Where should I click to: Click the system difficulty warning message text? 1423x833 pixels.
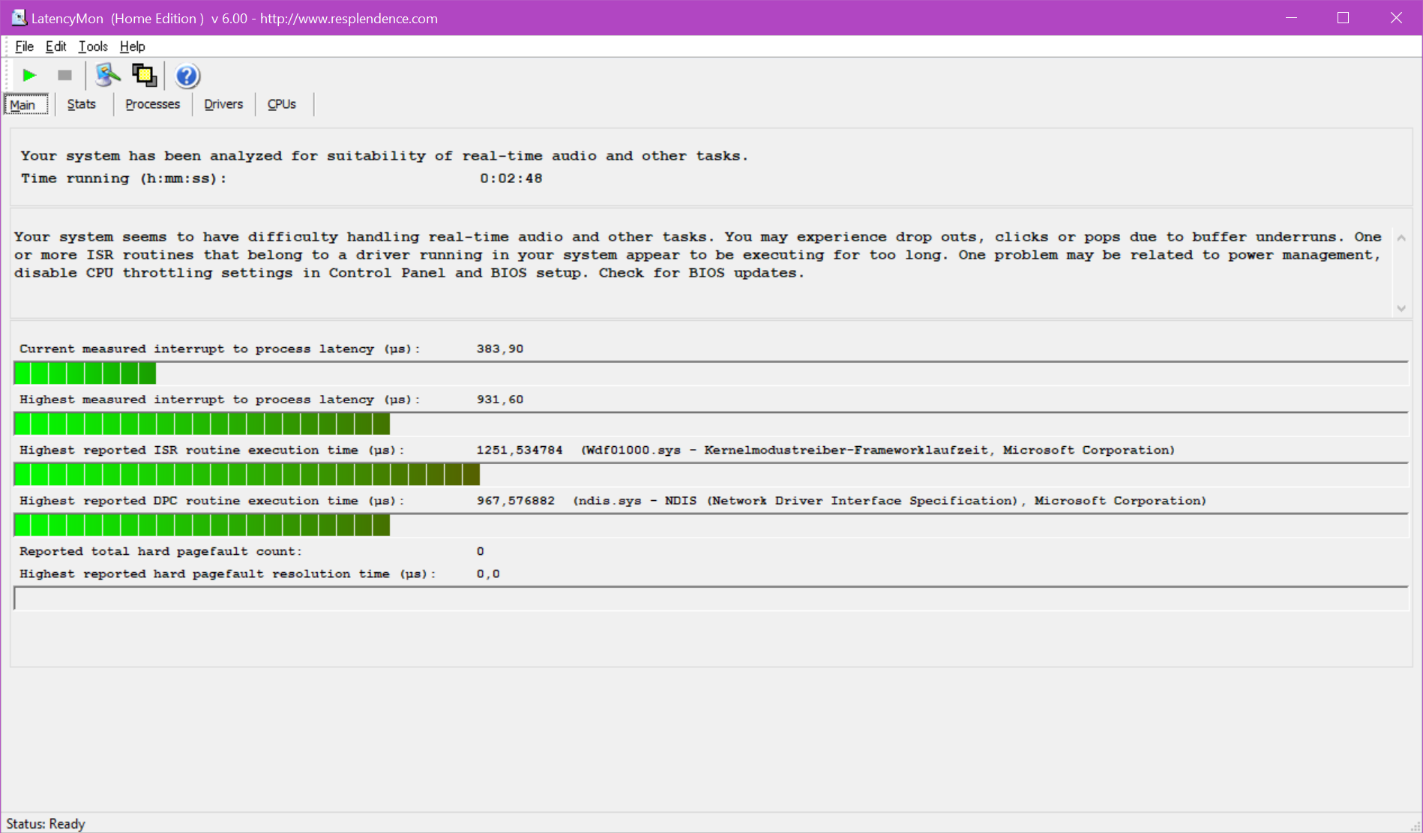click(x=698, y=255)
